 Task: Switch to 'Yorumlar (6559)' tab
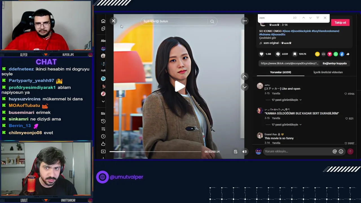click(280, 72)
